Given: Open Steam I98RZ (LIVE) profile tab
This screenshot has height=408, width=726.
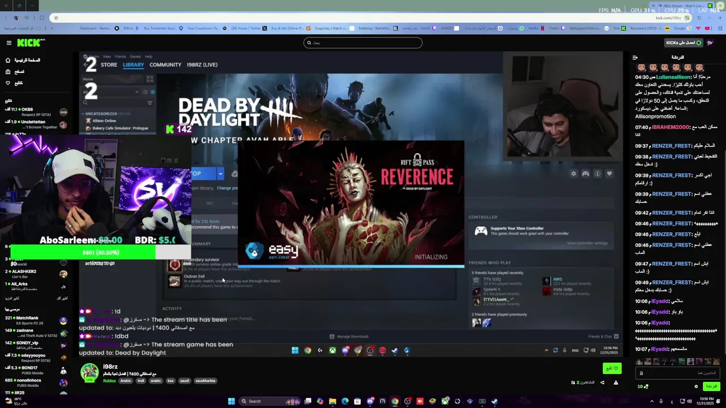Looking at the screenshot, I should click(202, 65).
